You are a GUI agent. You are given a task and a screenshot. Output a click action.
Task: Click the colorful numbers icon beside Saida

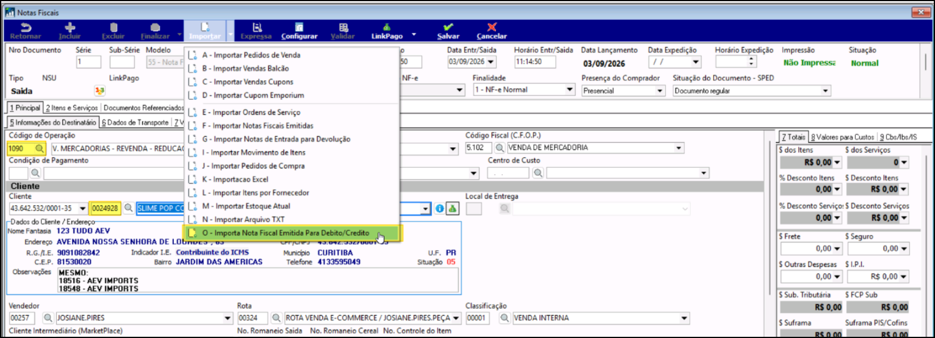coord(100,91)
